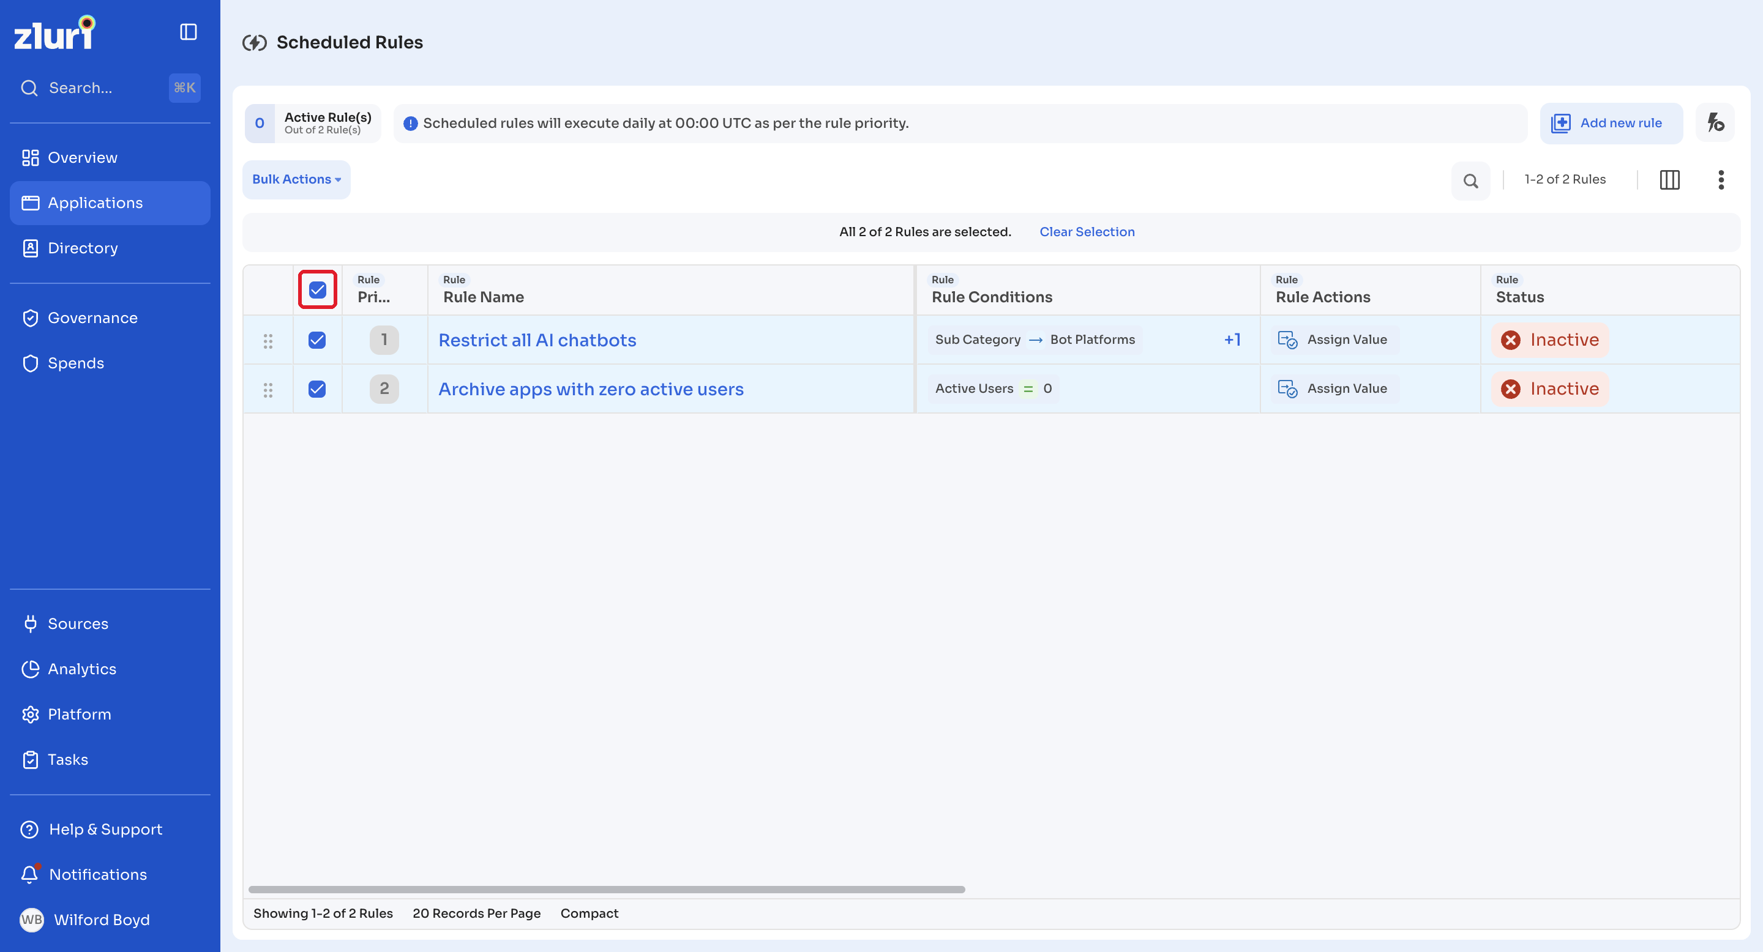Screen dimensions: 1763x952
Task: Open Applications in sidebar
Action: coord(110,203)
